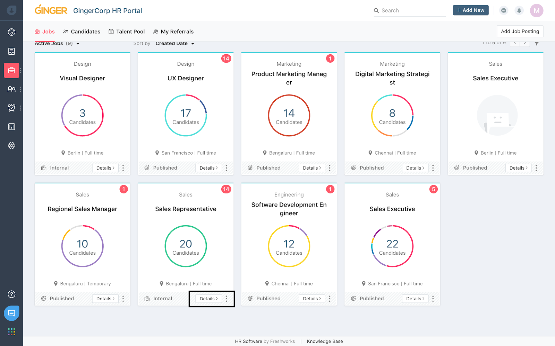Click the filter funnel icon above job cards
This screenshot has width=555, height=346.
coord(537,43)
